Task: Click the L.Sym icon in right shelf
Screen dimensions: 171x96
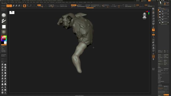Action: point(153,33)
